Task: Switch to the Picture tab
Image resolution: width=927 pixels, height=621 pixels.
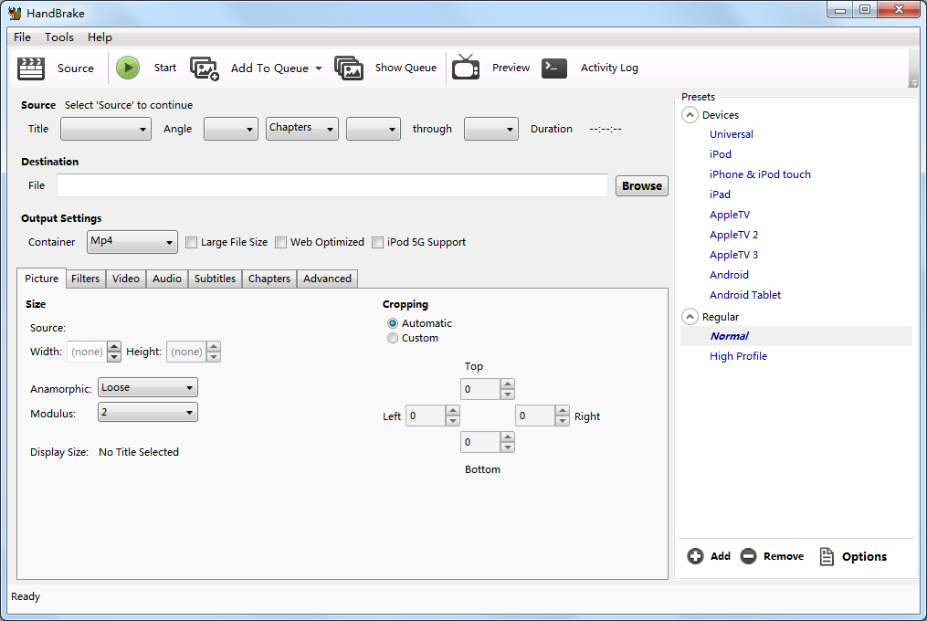Action: click(x=41, y=279)
